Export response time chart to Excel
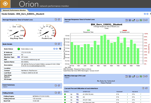Screen dimensions: 151x103 pos(141,20)
